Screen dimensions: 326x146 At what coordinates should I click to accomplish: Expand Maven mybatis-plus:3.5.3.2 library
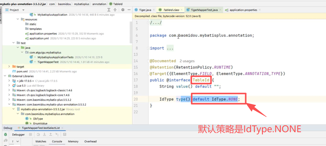(x=9, y=100)
